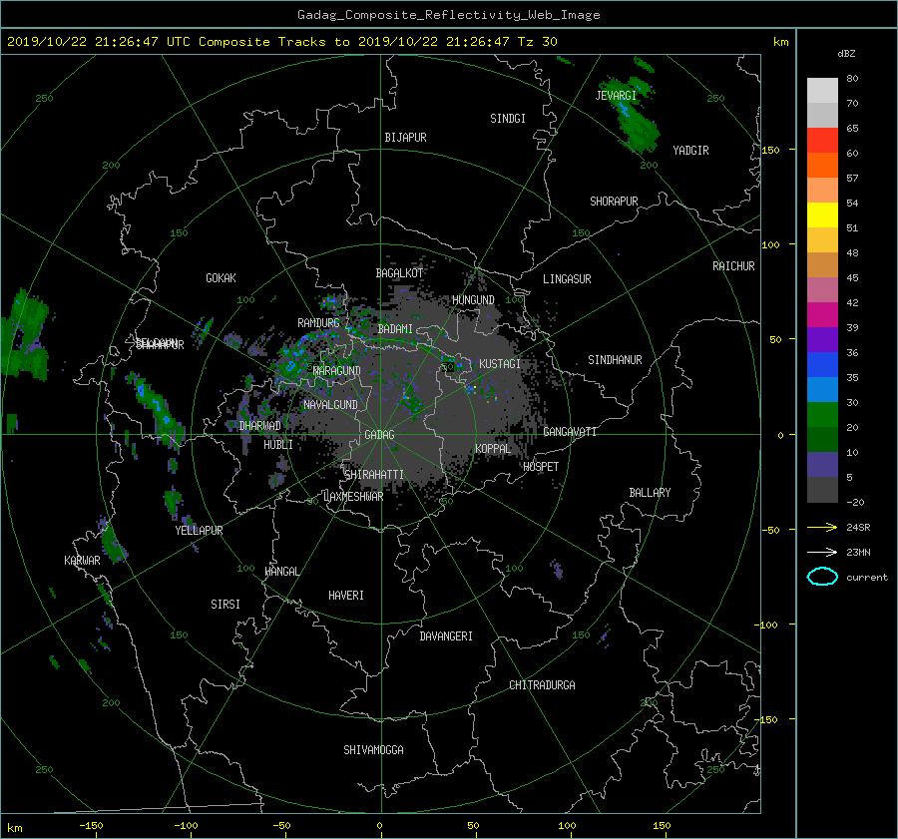Click the 23MN white arrow legend icon
Image resolution: width=898 pixels, height=839 pixels.
[x=822, y=552]
